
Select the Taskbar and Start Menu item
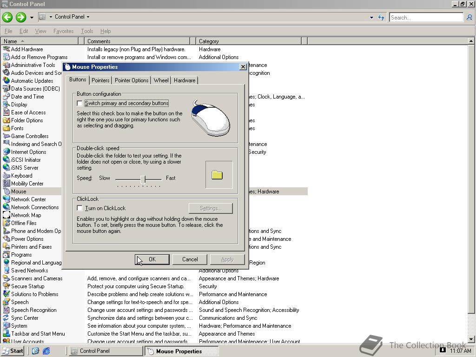38,334
